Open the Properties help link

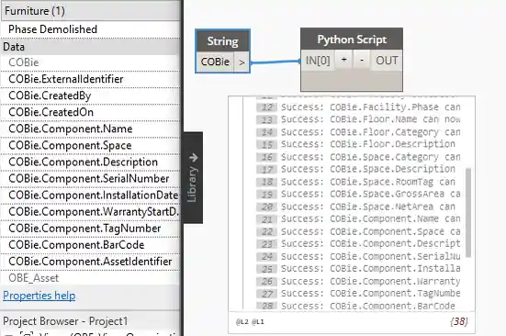point(39,296)
